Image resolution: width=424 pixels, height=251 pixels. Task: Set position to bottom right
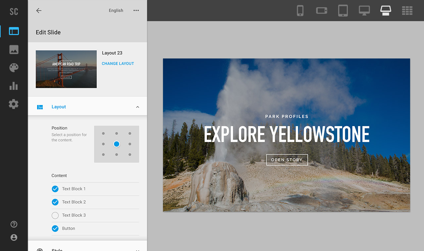130,155
